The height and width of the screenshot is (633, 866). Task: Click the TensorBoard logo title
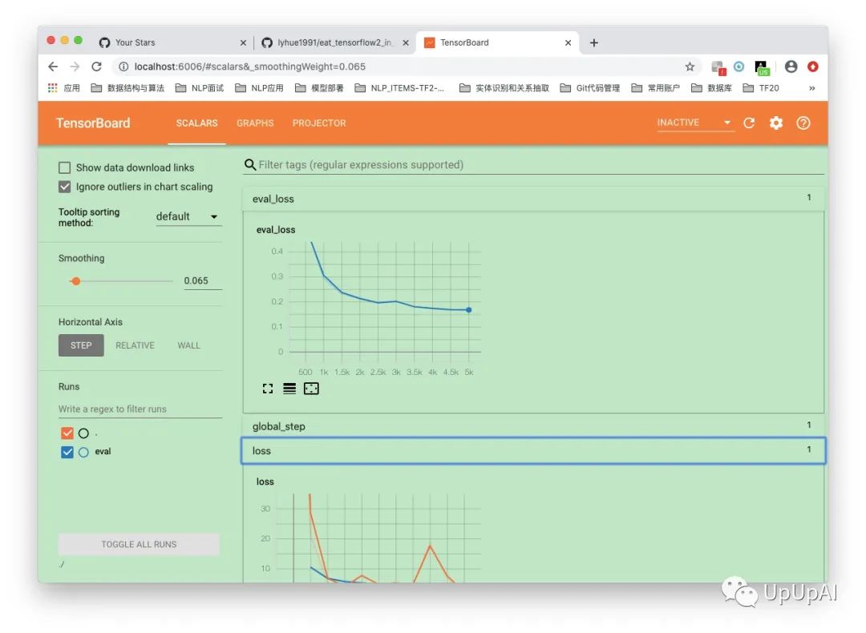(93, 123)
